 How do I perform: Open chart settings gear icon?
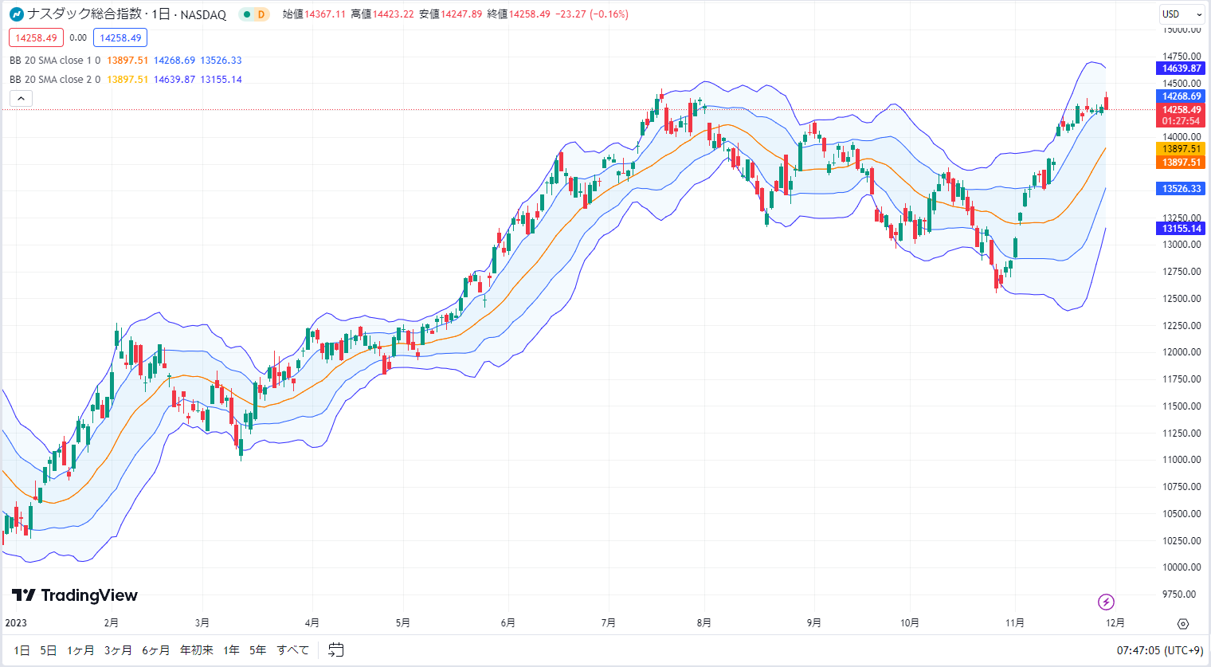1183,623
